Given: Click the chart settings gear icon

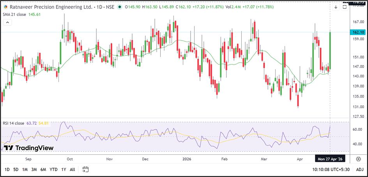Looking at the screenshot, I should (x=358, y=159).
